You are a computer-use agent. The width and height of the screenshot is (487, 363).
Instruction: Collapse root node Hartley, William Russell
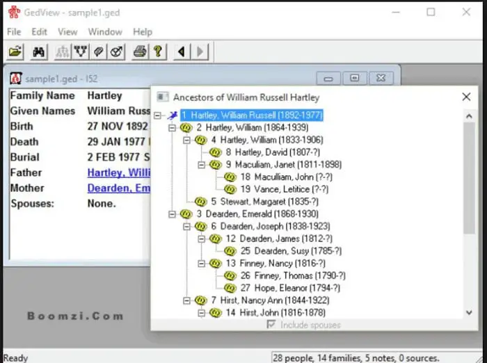point(157,115)
